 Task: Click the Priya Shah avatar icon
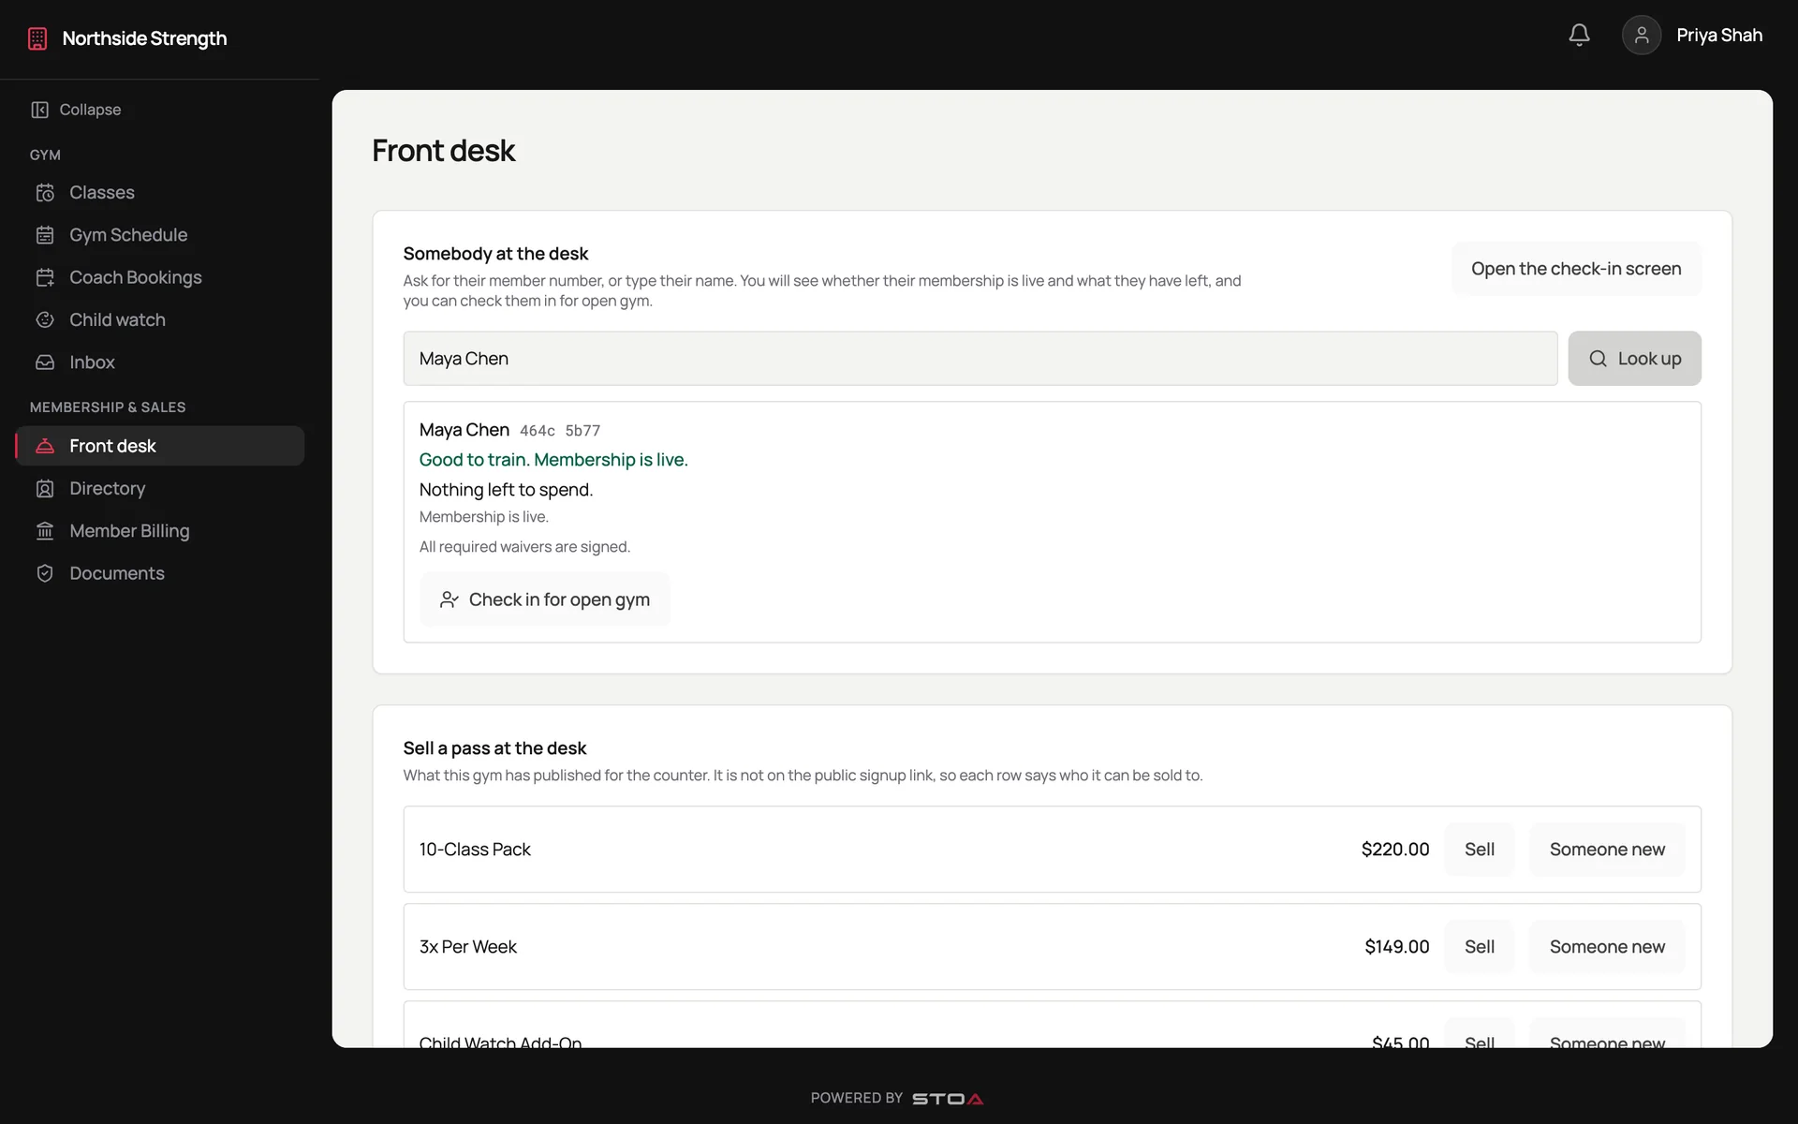(1641, 36)
